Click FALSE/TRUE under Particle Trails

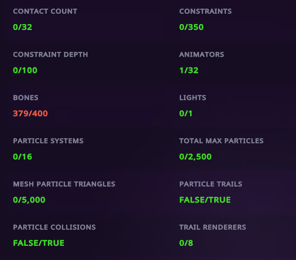pos(205,200)
